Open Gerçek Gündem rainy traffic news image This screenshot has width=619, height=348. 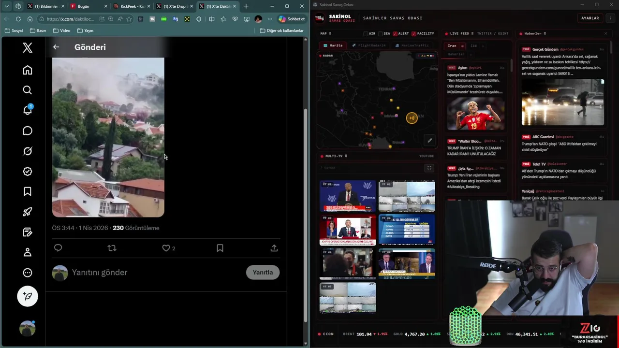563,102
